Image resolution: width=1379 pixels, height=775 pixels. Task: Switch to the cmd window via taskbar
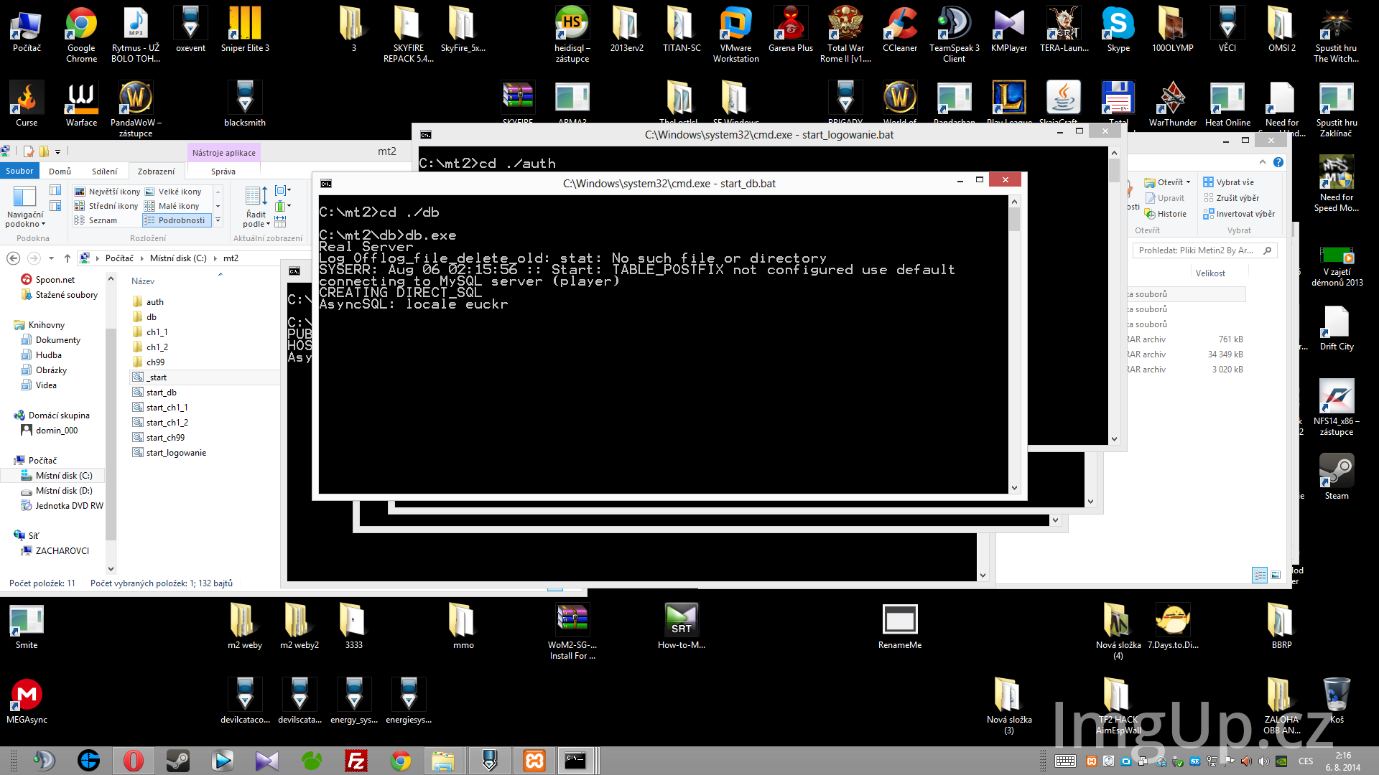(x=575, y=761)
